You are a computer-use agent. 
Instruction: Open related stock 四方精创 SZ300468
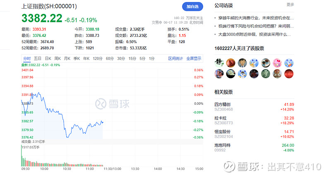pos(254,107)
